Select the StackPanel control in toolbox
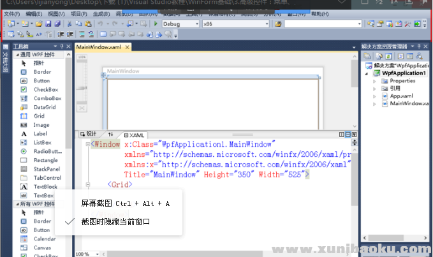The image size is (433, 257). tap(47, 169)
